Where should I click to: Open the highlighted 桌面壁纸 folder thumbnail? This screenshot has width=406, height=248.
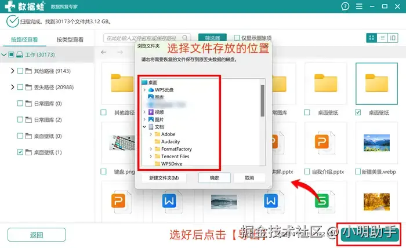point(376,83)
